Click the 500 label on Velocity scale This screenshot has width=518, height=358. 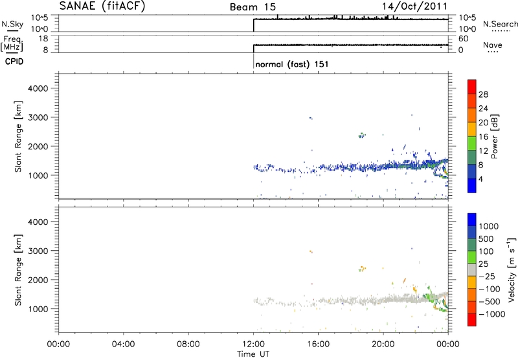(x=486, y=239)
